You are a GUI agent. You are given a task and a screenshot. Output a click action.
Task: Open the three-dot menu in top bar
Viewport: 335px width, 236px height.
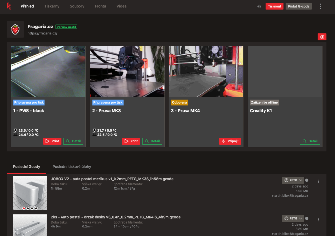[320, 6]
